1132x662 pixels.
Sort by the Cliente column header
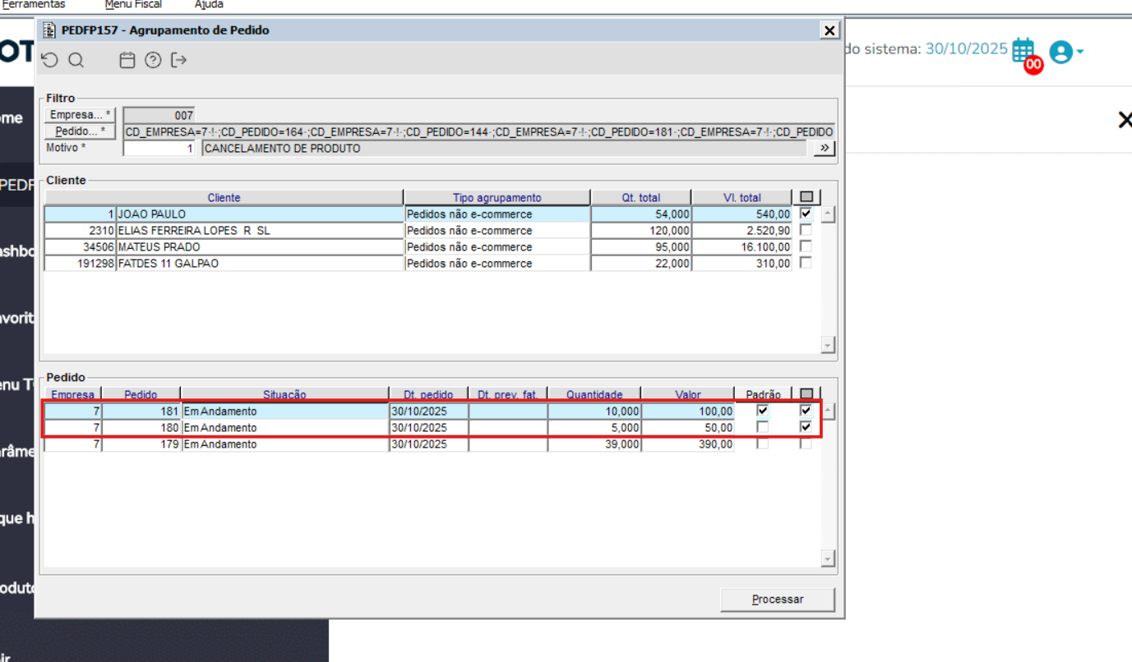[x=224, y=197]
